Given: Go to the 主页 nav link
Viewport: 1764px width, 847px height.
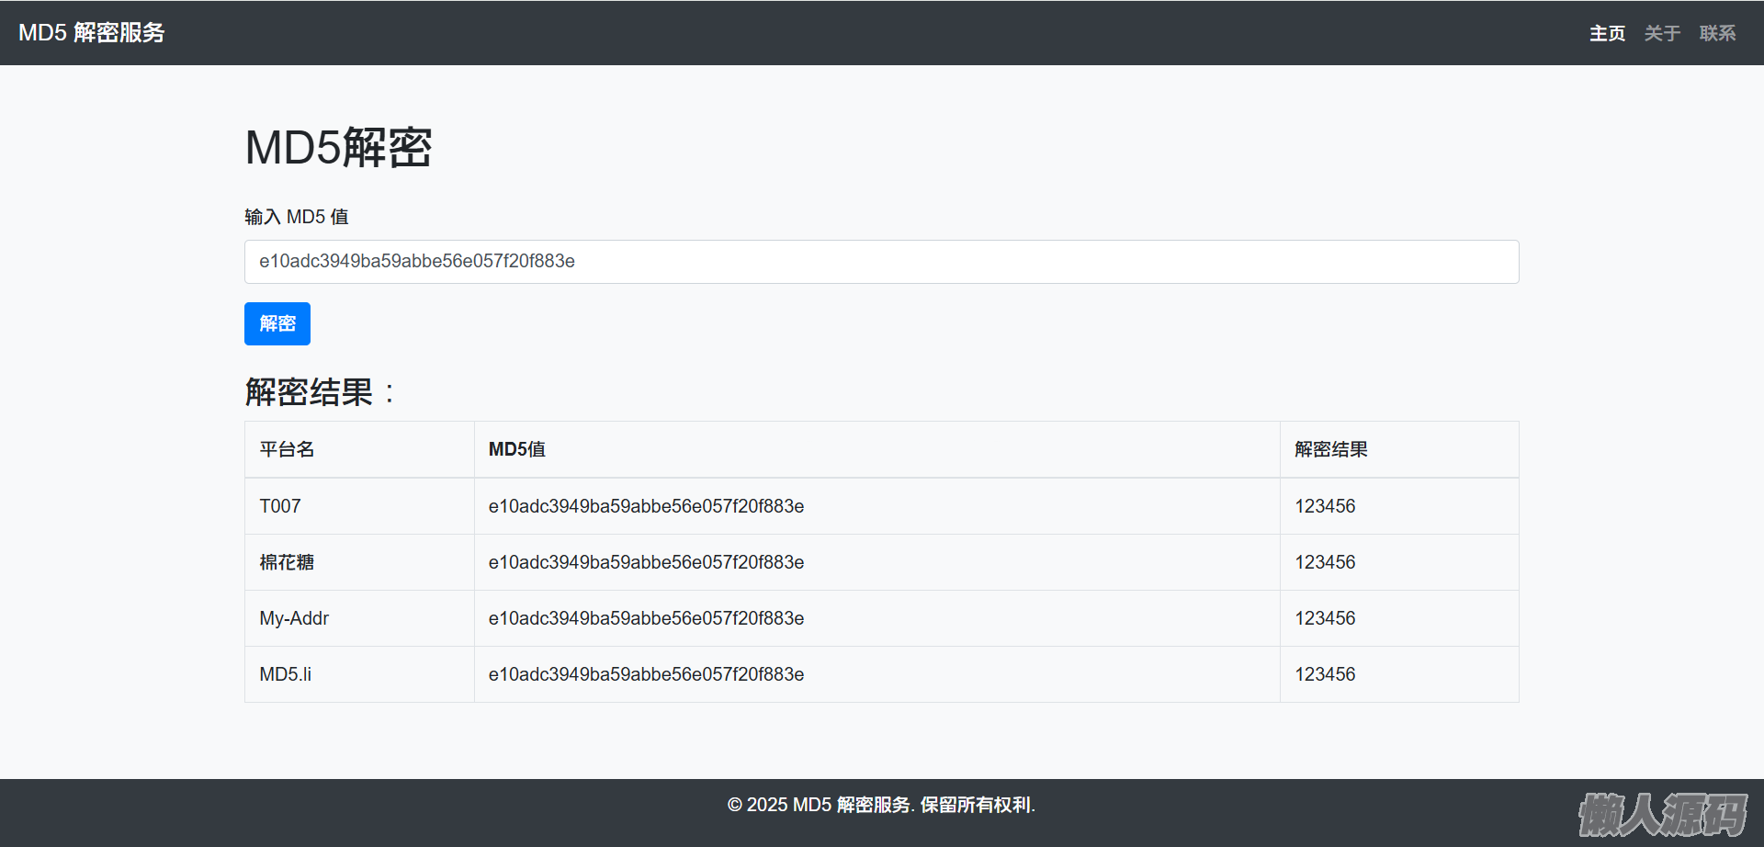Looking at the screenshot, I should pyautogui.click(x=1607, y=33).
